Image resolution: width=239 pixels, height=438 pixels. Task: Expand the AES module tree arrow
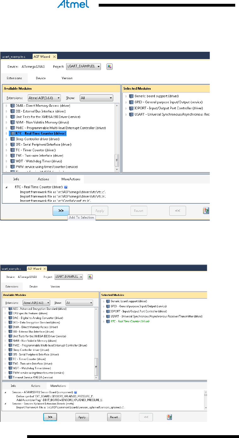click(5, 309)
